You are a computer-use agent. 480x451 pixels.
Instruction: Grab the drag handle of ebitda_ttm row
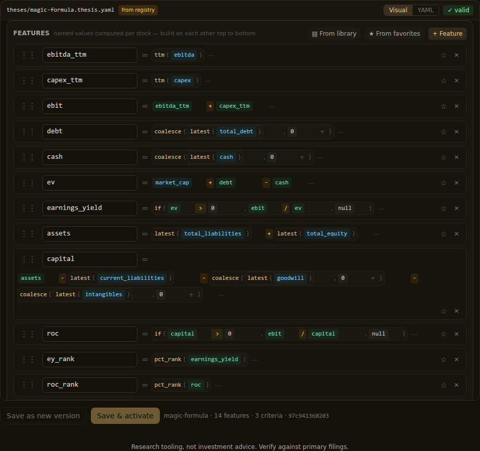28,55
